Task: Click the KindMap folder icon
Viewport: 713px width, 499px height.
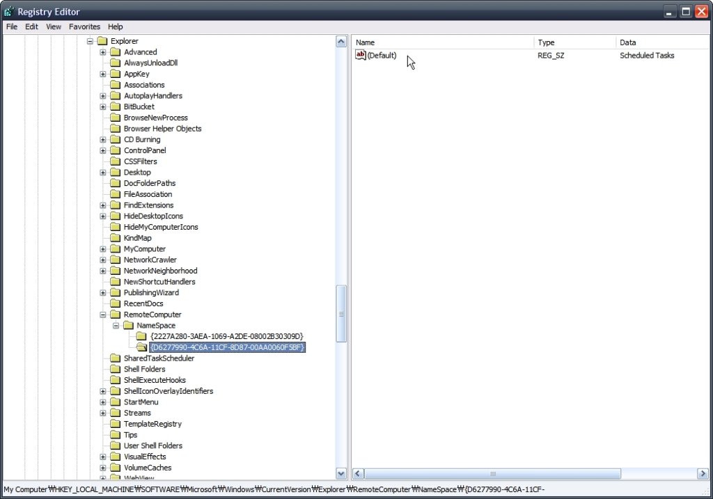Action: [x=116, y=238]
